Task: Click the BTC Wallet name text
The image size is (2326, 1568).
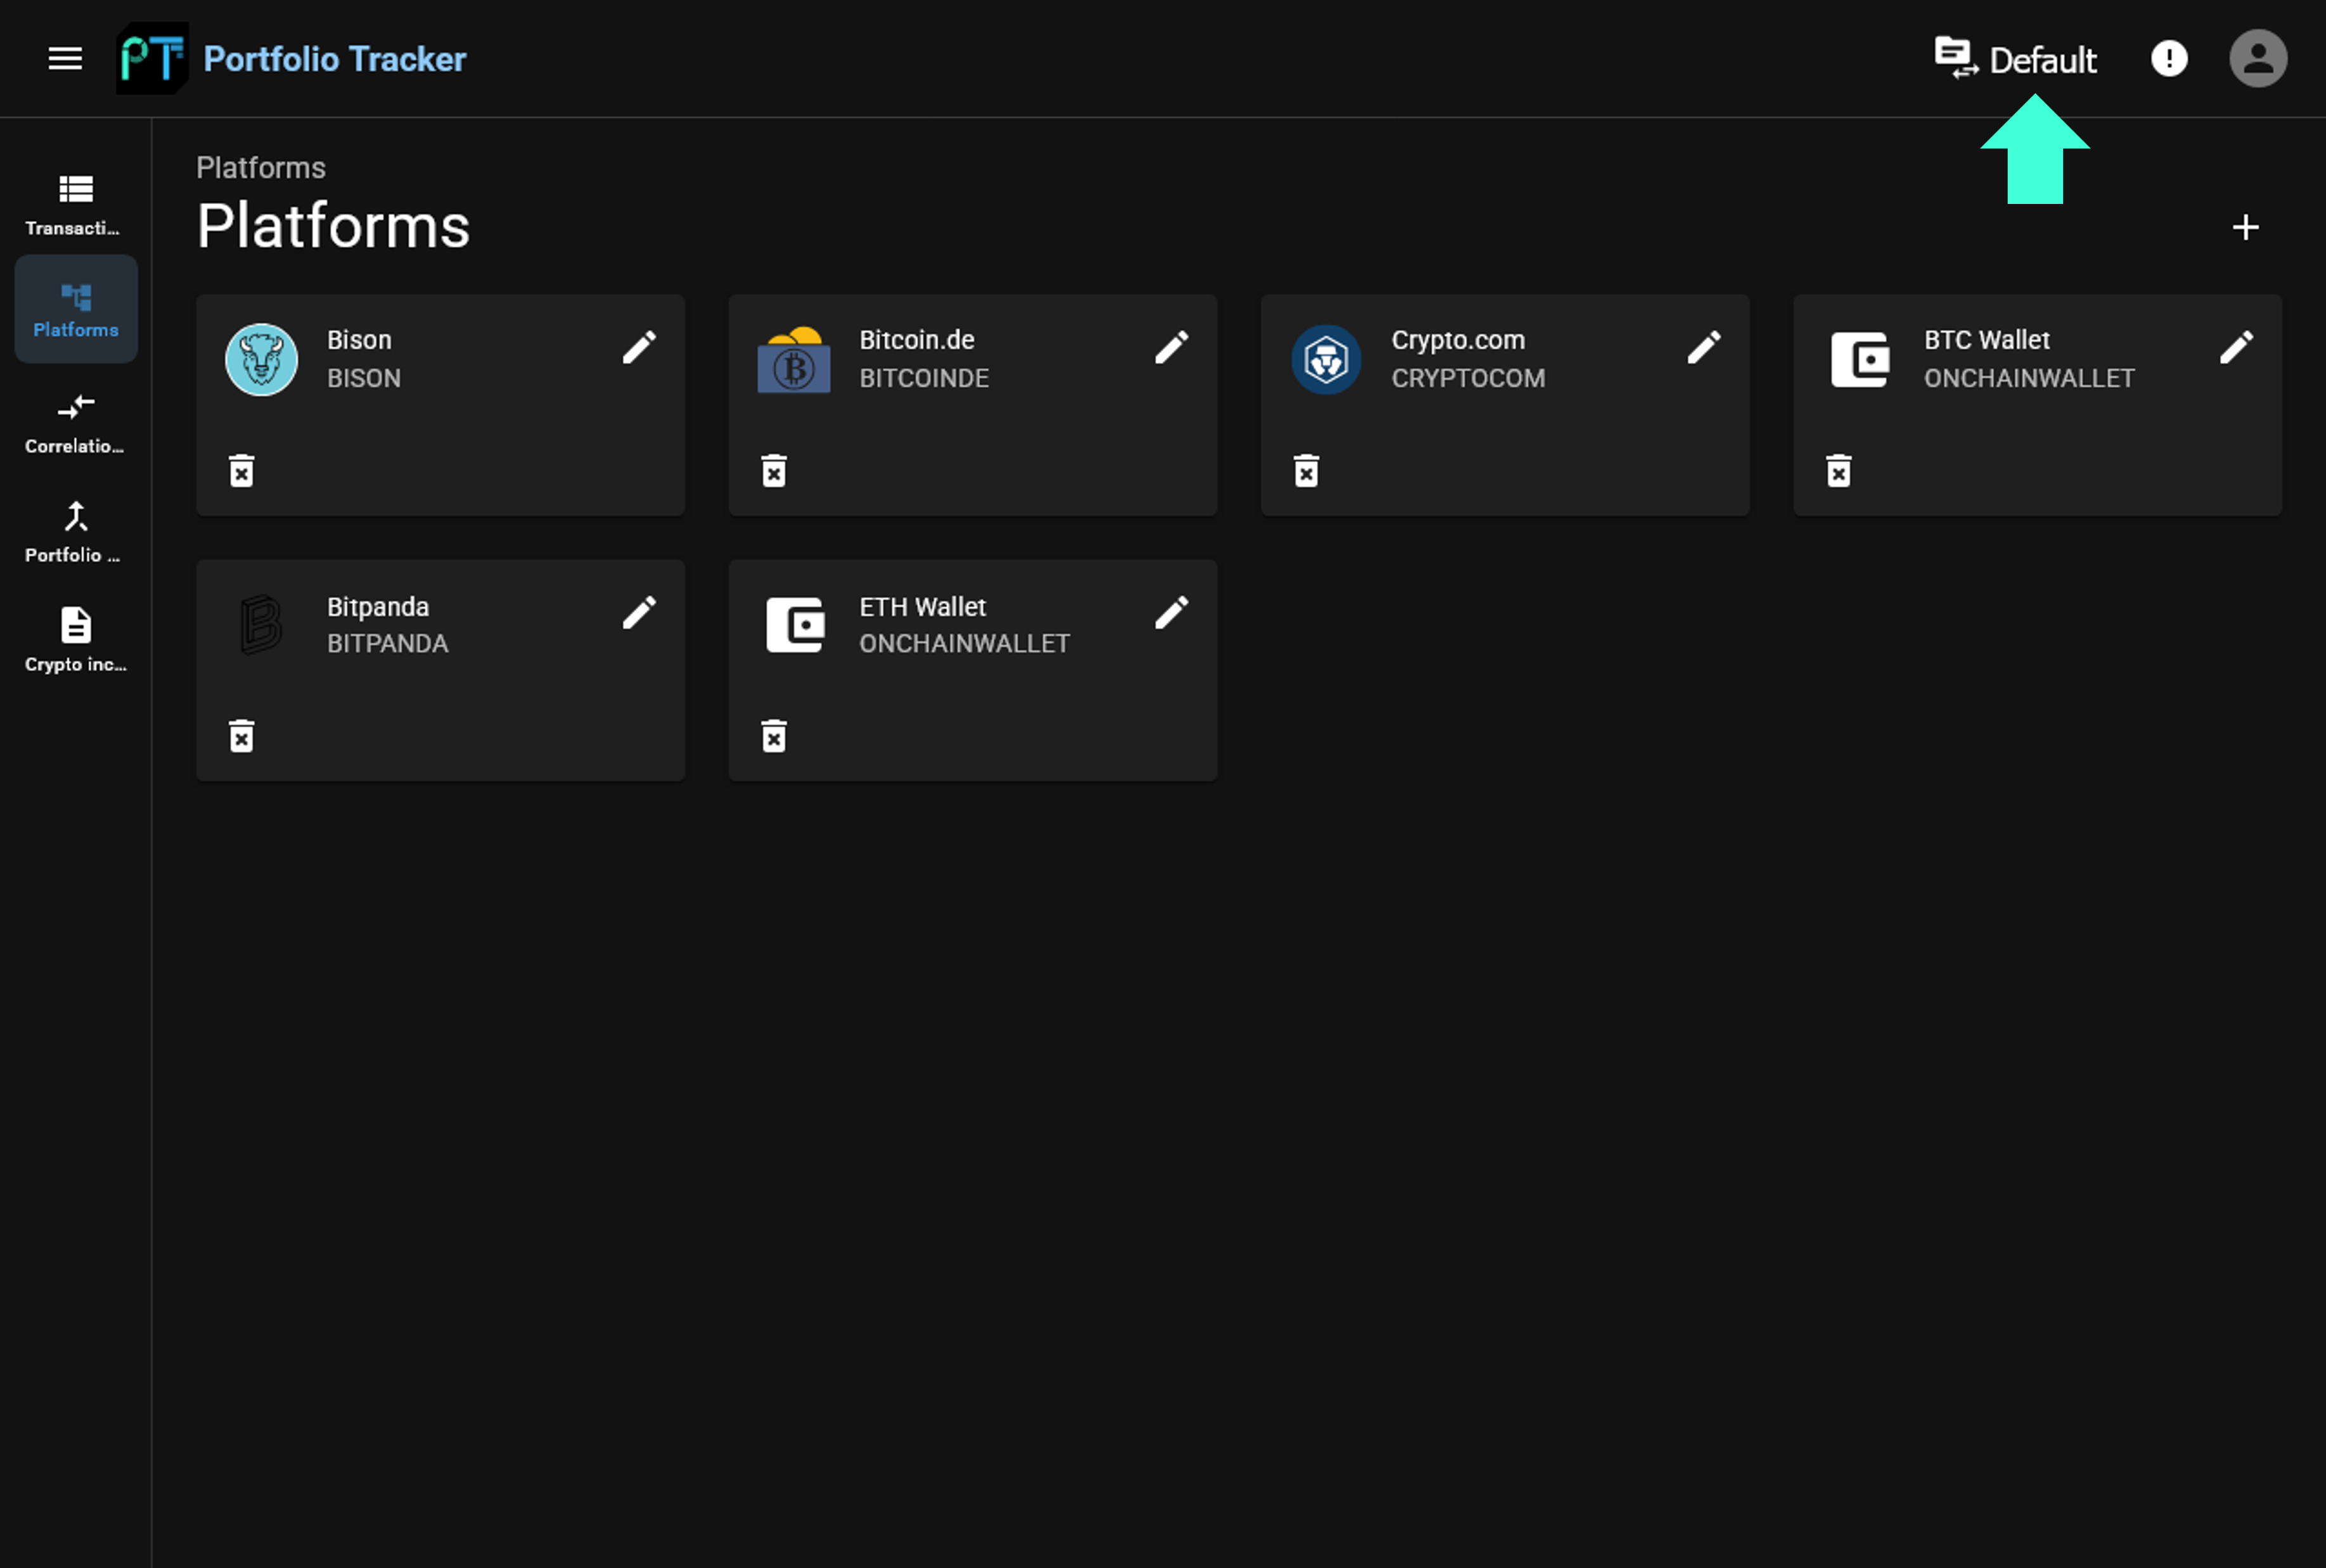Action: click(x=1986, y=340)
